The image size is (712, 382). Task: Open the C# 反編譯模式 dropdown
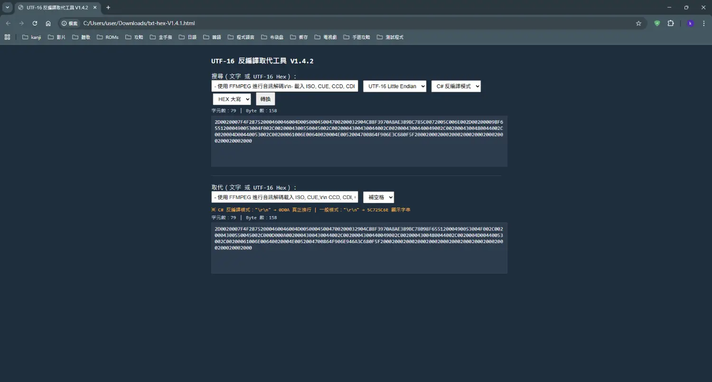point(456,86)
